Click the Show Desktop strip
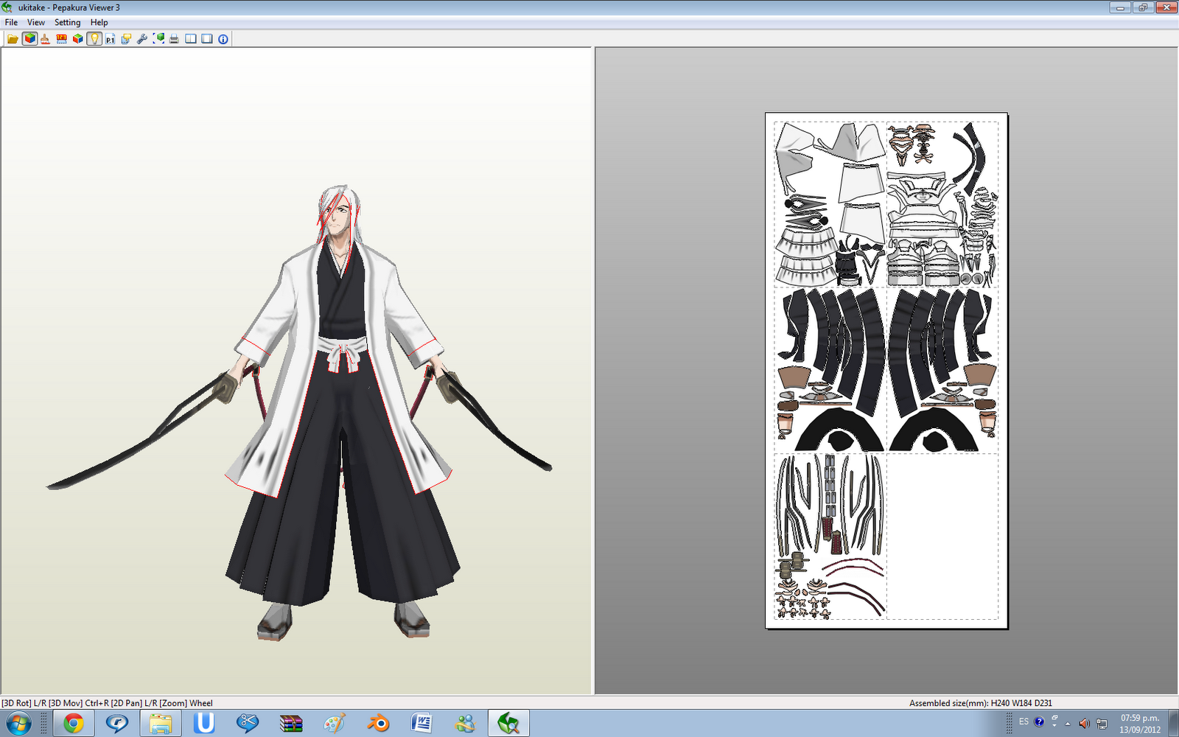Image resolution: width=1179 pixels, height=737 pixels. 1173,724
